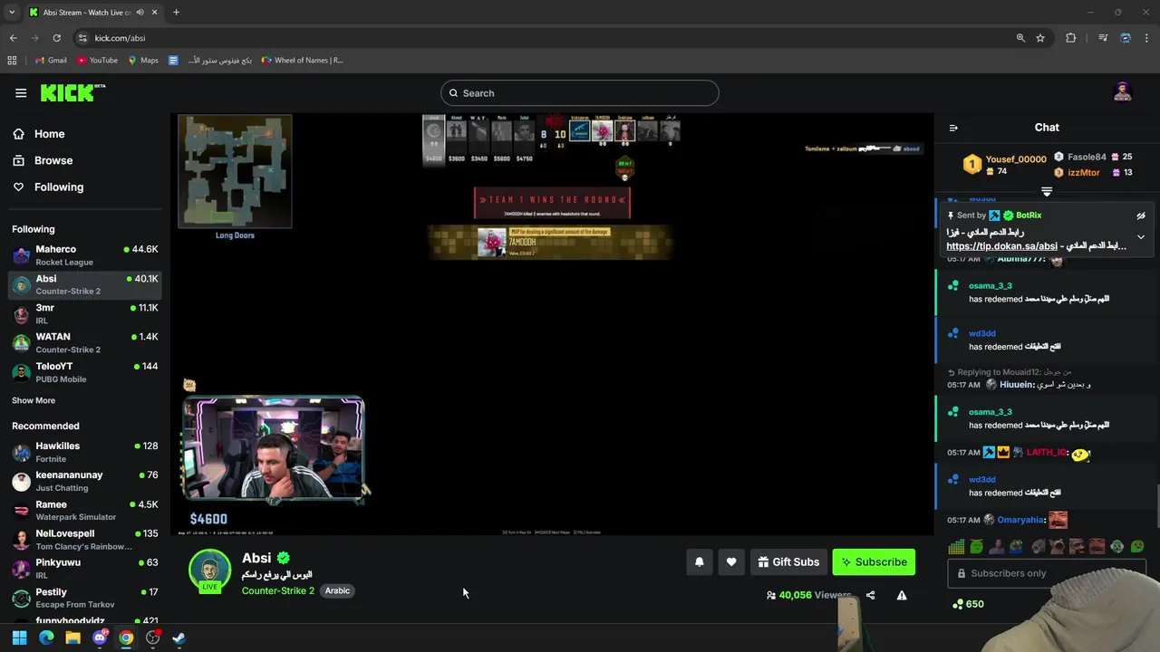Image resolution: width=1160 pixels, height=652 pixels.
Task: Report stream using warning triangle icon
Action: pyautogui.click(x=902, y=595)
